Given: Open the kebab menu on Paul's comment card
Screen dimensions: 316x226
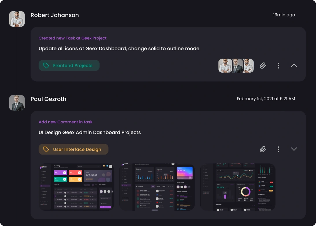Looking at the screenshot, I should point(278,149).
